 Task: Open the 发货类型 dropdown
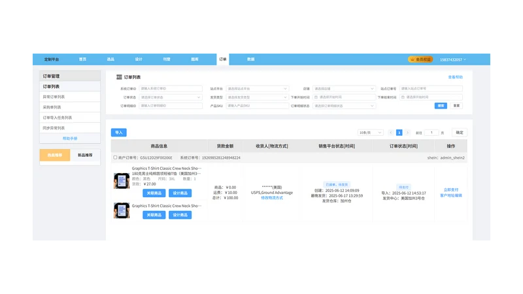pos(257,97)
